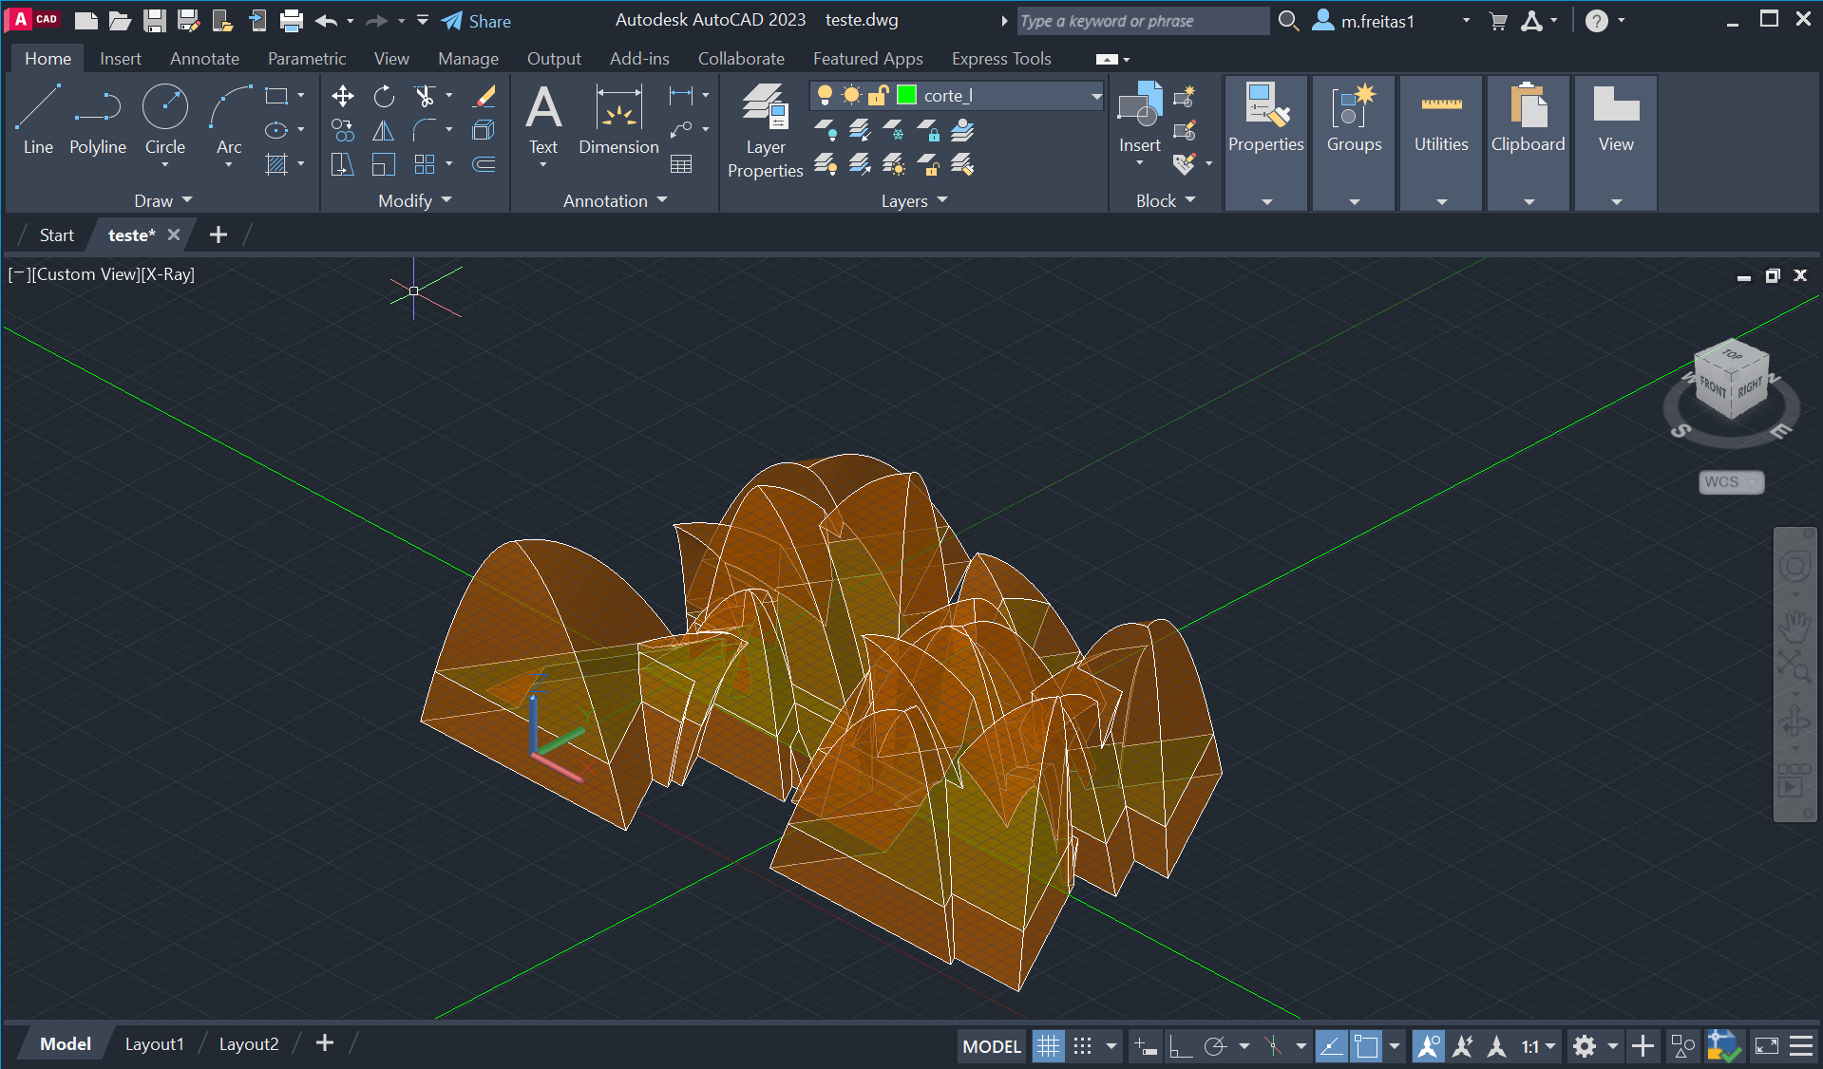Viewport: 1823px width, 1069px height.
Task: Toggle snap mode in status bar
Action: (x=1082, y=1046)
